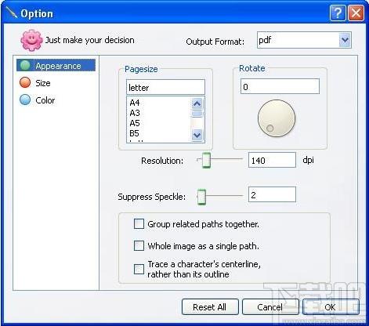The width and height of the screenshot is (369, 326).
Task: Click the blue Color circle icon
Action: point(25,100)
